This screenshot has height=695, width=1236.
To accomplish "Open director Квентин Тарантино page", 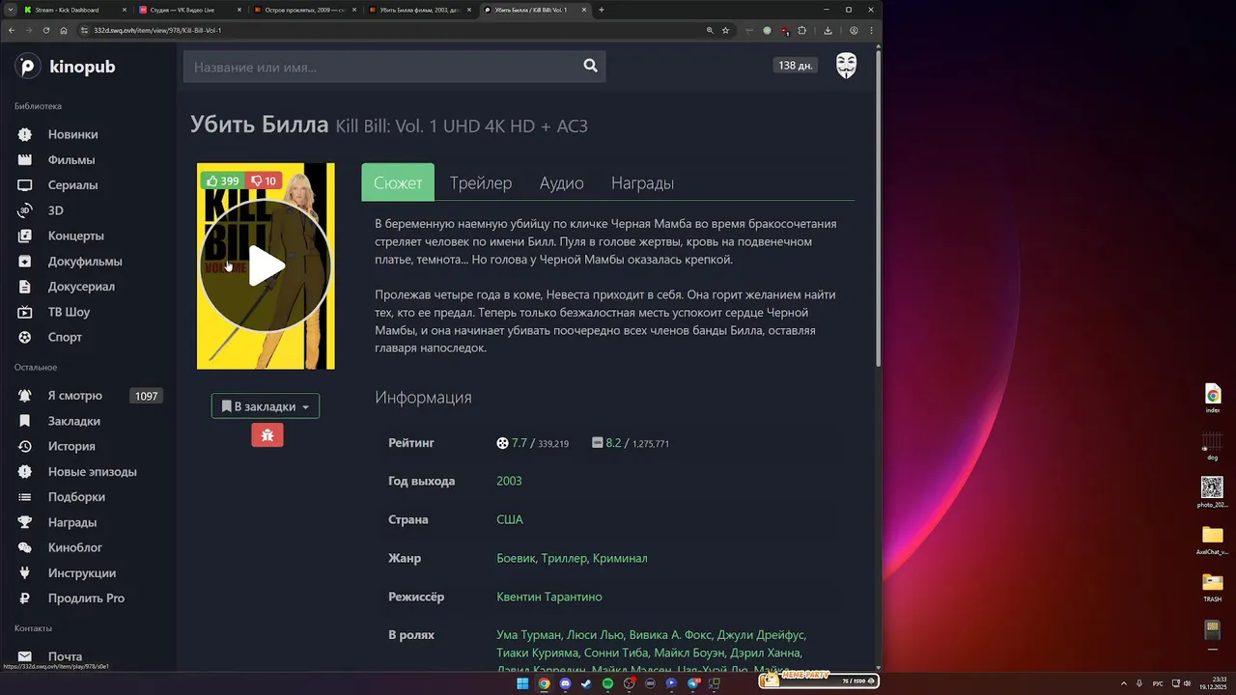I will 549,597.
